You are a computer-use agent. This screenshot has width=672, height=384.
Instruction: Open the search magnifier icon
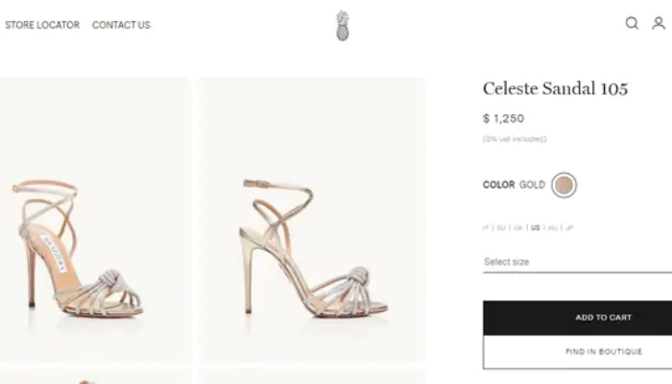click(632, 24)
